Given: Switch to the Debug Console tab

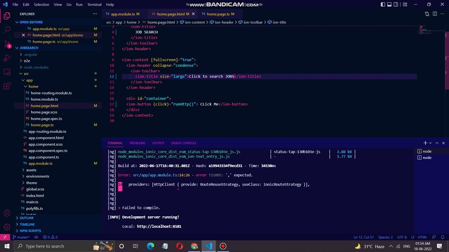Looking at the screenshot, I should click(x=184, y=143).
